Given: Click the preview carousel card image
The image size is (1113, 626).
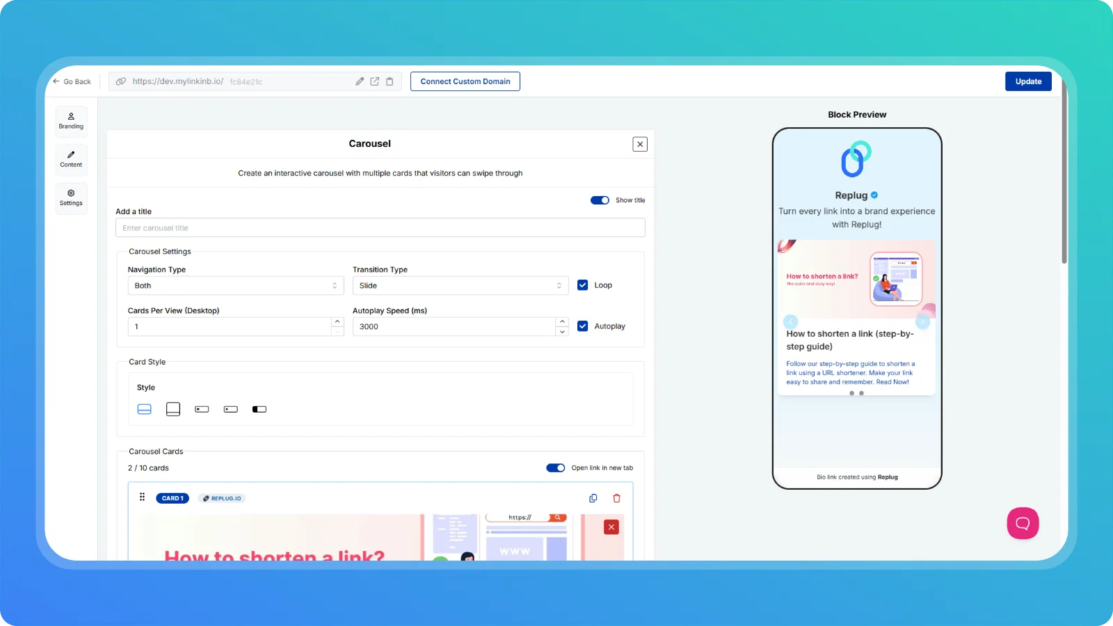Looking at the screenshot, I should tap(856, 280).
